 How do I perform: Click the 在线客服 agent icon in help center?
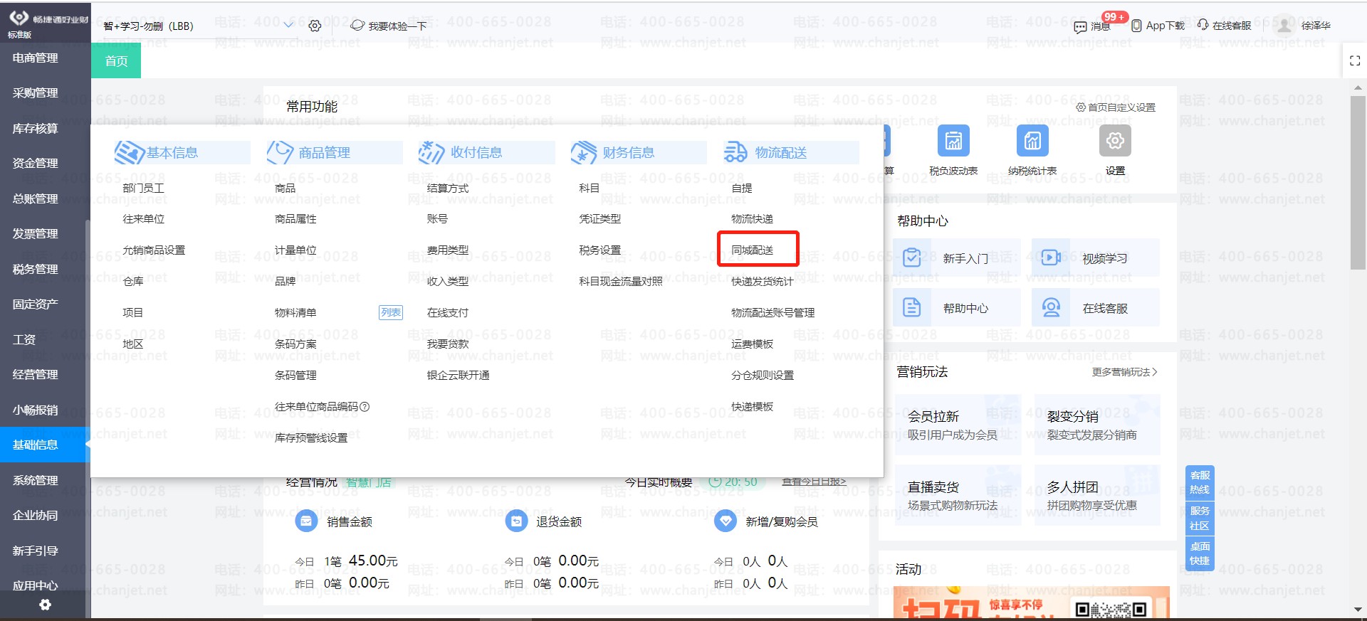coord(1051,307)
